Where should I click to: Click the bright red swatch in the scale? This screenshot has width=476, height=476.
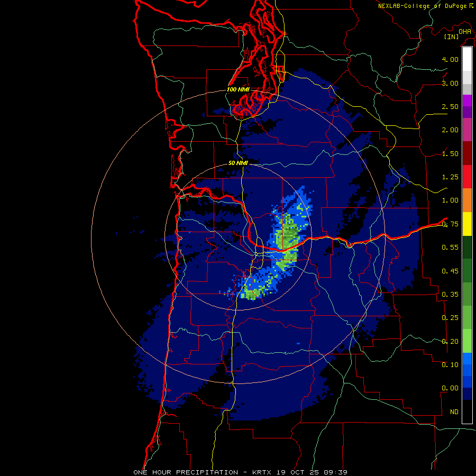click(x=467, y=177)
